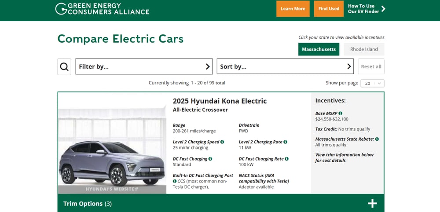The width and height of the screenshot is (440, 212).
Task: Click the Find Used button
Action: [x=329, y=9]
